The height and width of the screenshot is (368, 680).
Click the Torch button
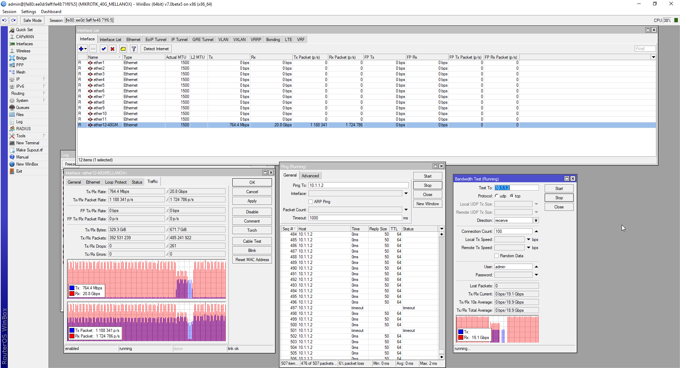click(x=252, y=230)
